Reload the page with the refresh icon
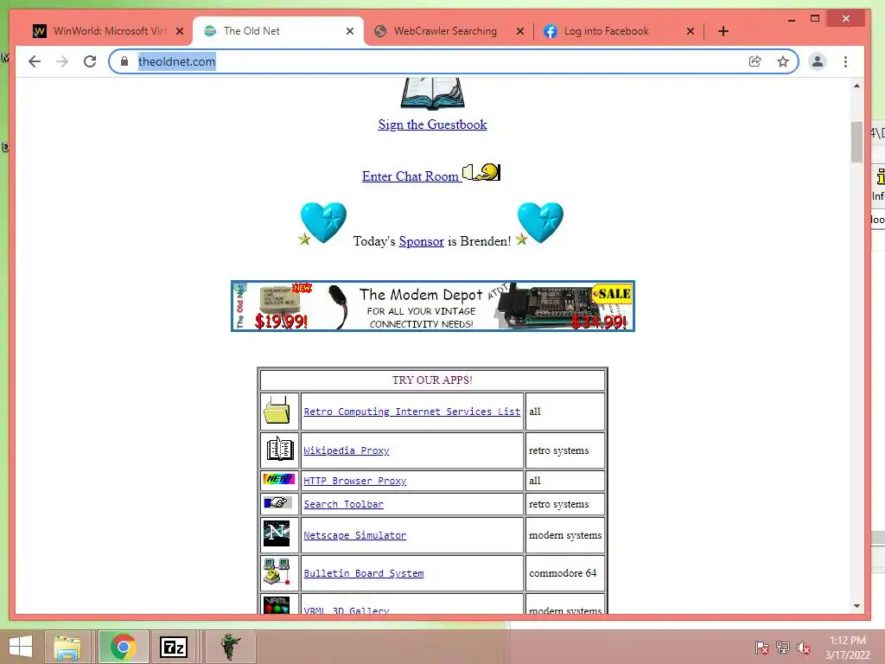This screenshot has height=664, width=885. tap(90, 61)
